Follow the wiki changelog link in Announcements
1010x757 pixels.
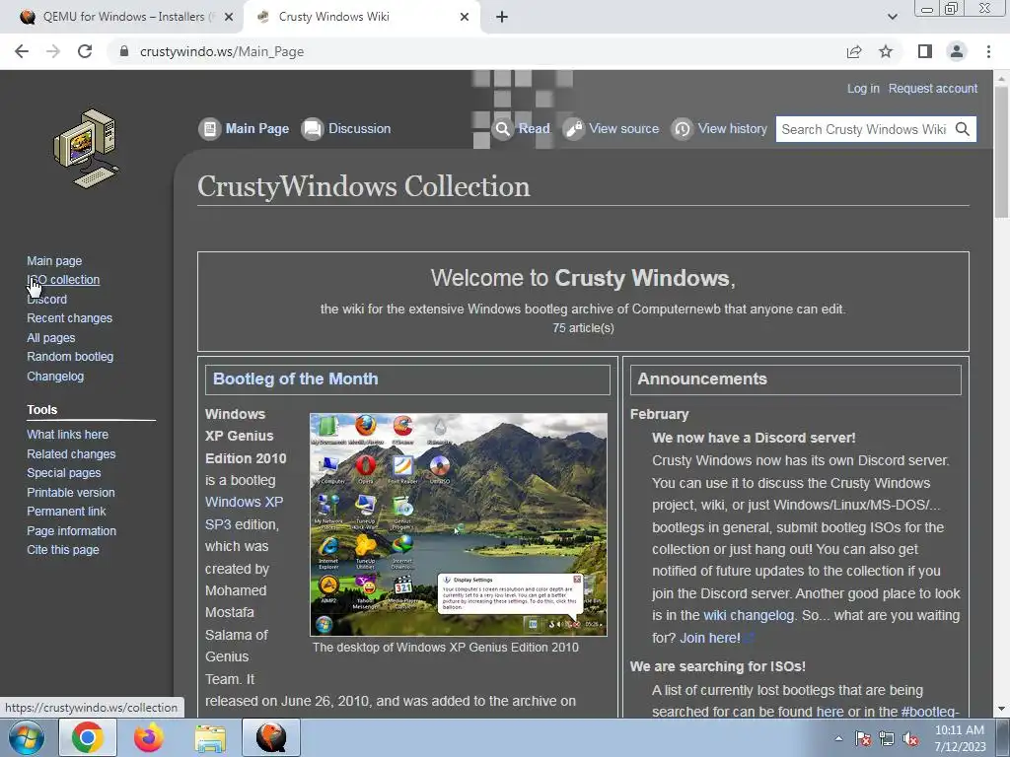click(x=749, y=615)
